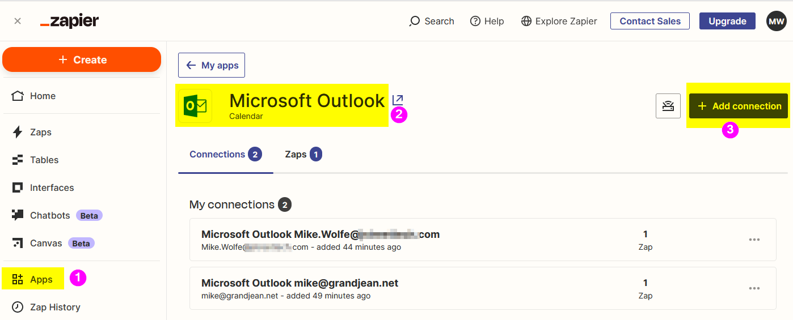Open more options for Mike.Wolfe connection
793x320 pixels.
[754, 240]
